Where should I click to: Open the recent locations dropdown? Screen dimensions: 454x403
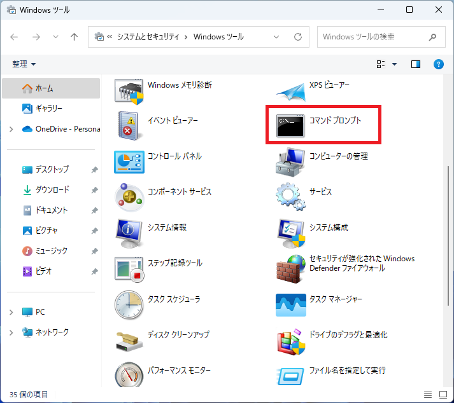[x=55, y=37]
